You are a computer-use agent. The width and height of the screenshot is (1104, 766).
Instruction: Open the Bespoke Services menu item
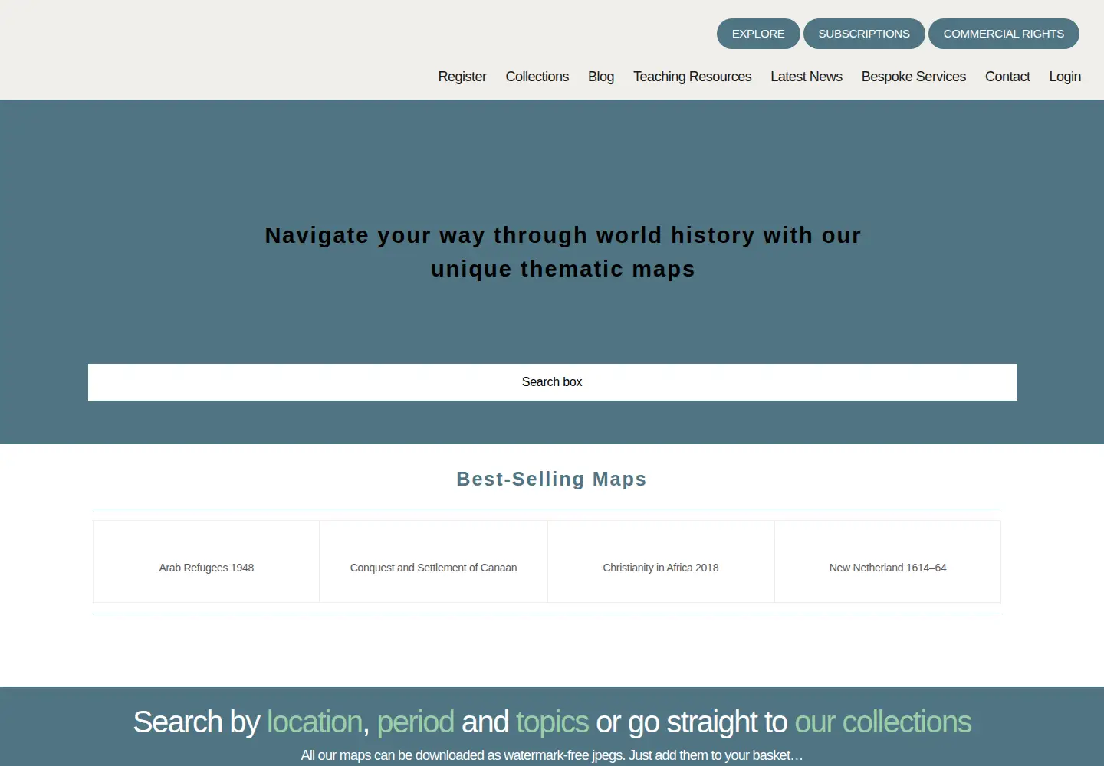point(914,77)
